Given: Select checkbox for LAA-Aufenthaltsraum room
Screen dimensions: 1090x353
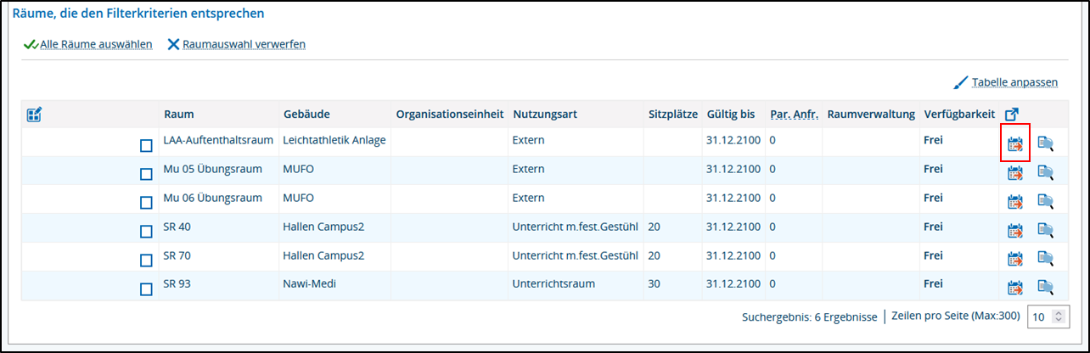Looking at the screenshot, I should pos(146,146).
